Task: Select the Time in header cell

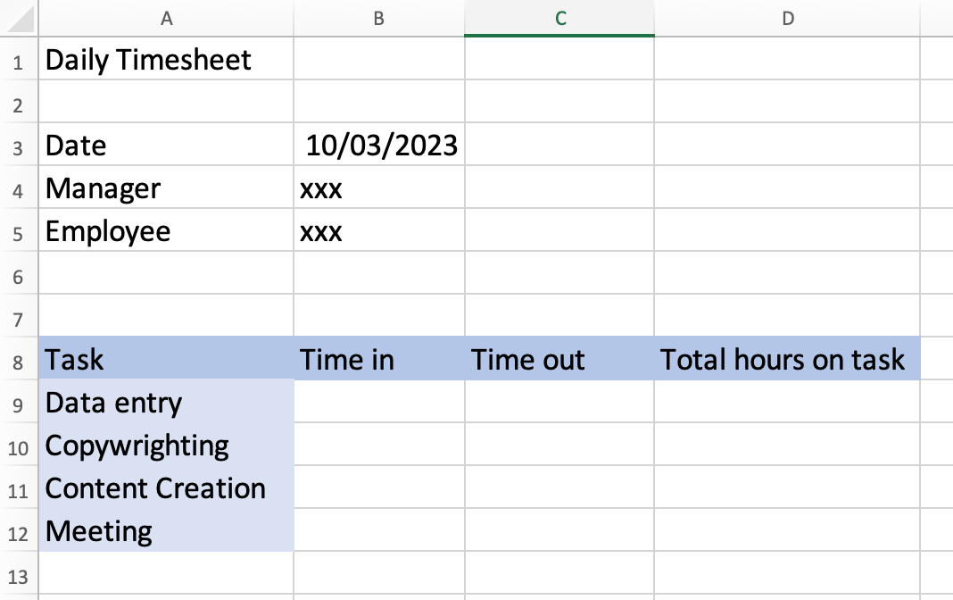Action: click(378, 360)
